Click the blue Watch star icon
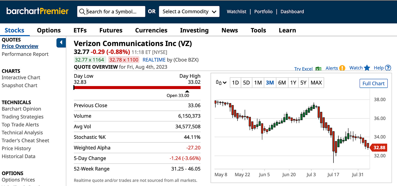This screenshot has height=186, width=397. pyautogui.click(x=367, y=68)
